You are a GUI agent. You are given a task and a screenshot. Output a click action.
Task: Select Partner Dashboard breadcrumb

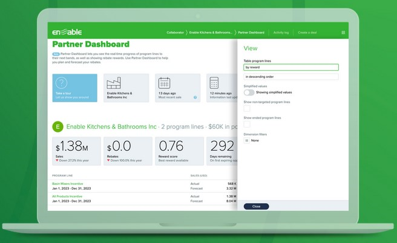pos(251,33)
